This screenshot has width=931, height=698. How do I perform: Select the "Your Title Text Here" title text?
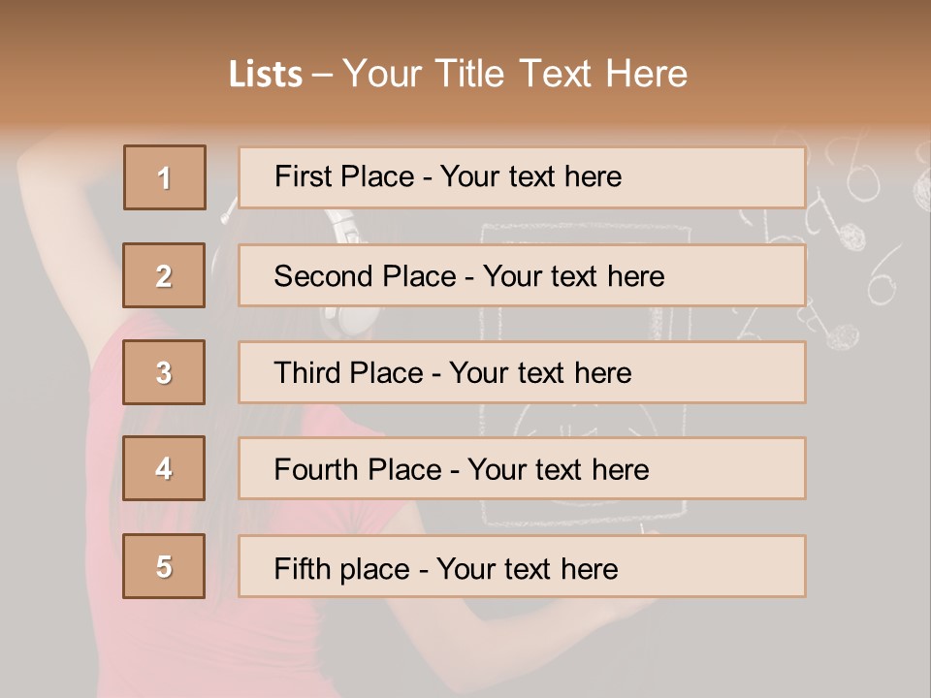click(515, 74)
